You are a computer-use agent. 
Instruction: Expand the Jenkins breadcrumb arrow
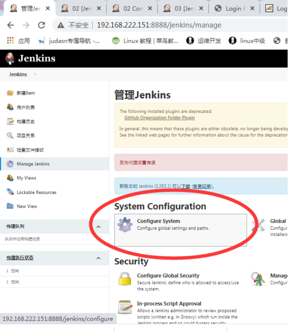pyautogui.click(x=35, y=74)
